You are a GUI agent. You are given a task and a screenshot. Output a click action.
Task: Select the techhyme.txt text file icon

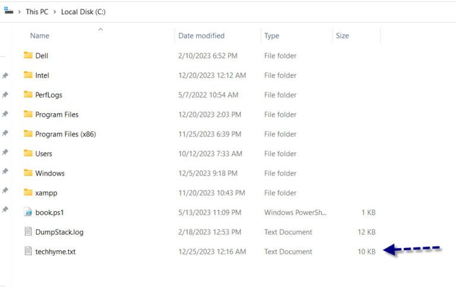pyautogui.click(x=28, y=251)
